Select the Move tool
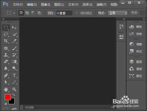Screen dimensions: 147x111 (14, 28)
